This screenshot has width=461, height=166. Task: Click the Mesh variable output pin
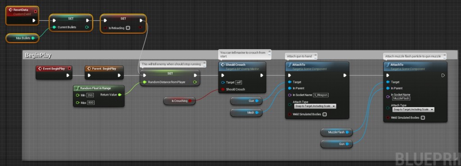[257, 113]
